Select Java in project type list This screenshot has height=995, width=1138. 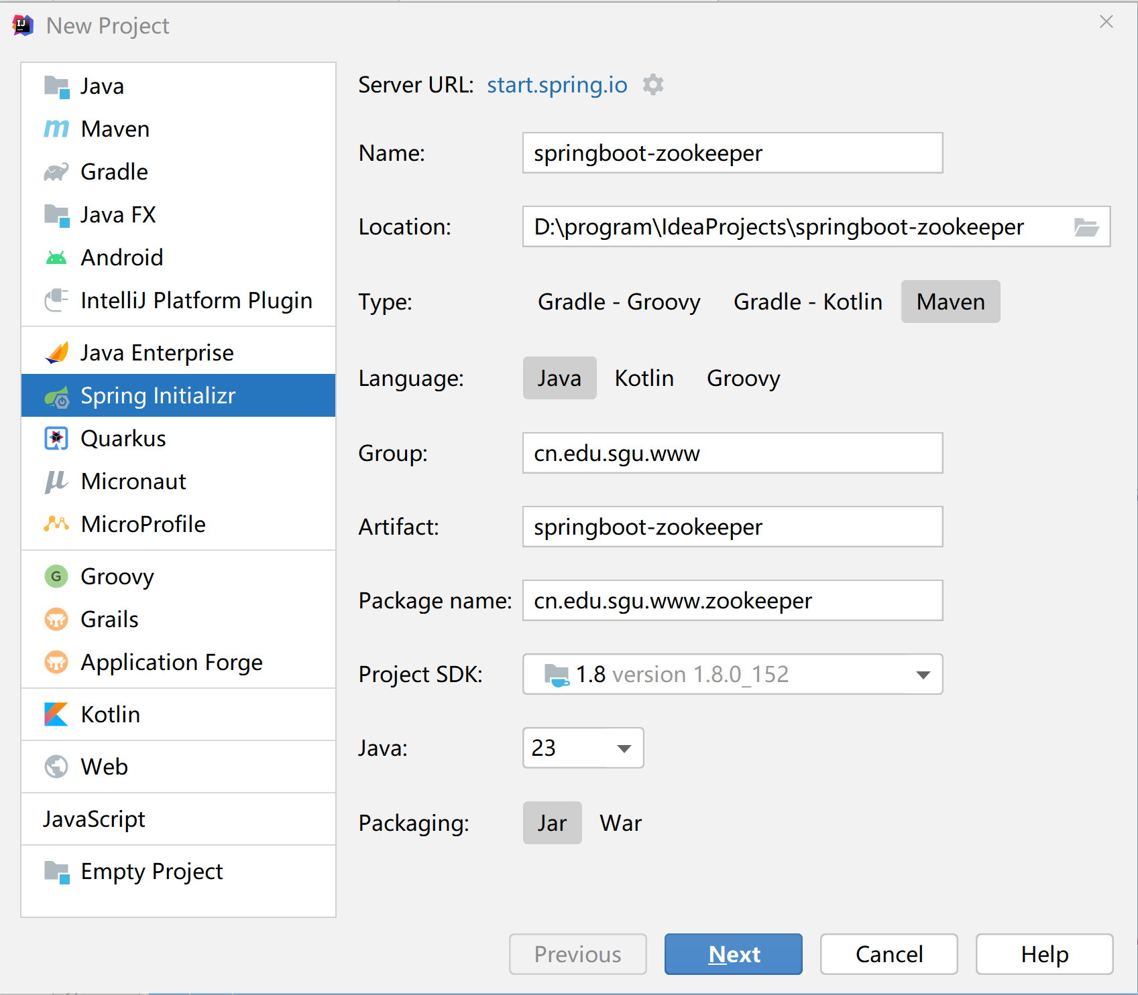(x=178, y=86)
